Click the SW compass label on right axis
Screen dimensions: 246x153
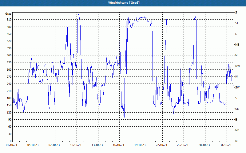[x=237, y=88]
